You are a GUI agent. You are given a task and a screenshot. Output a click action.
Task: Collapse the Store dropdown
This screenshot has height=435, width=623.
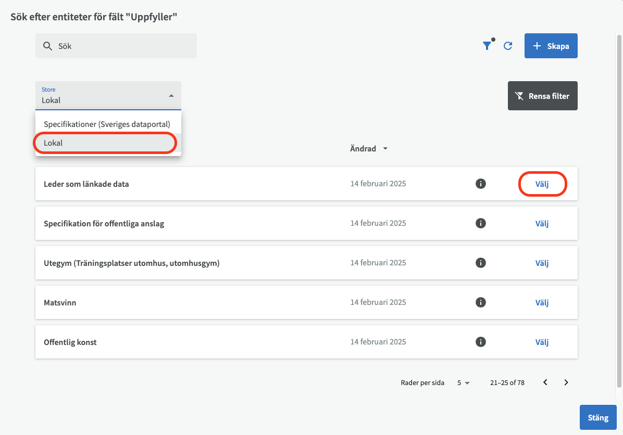coord(171,96)
